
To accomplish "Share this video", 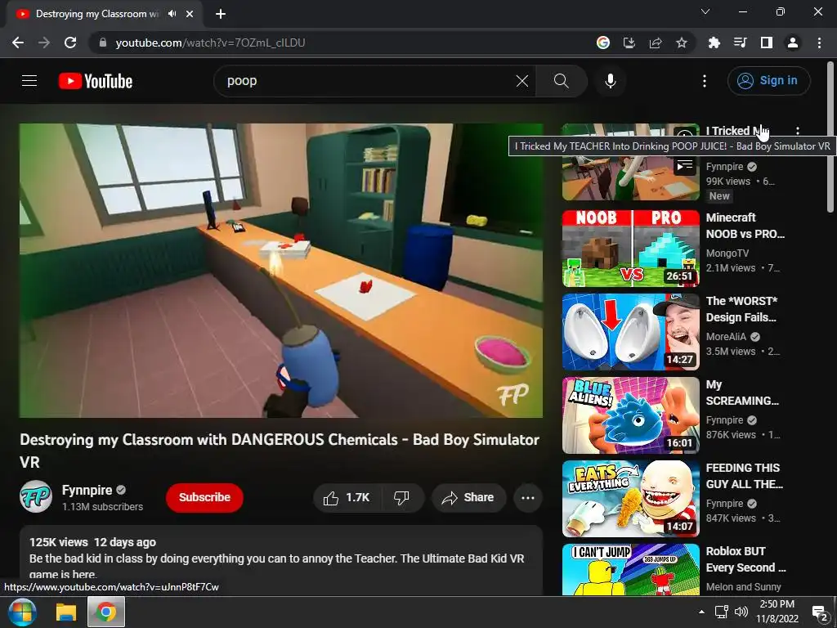I will pyautogui.click(x=468, y=498).
